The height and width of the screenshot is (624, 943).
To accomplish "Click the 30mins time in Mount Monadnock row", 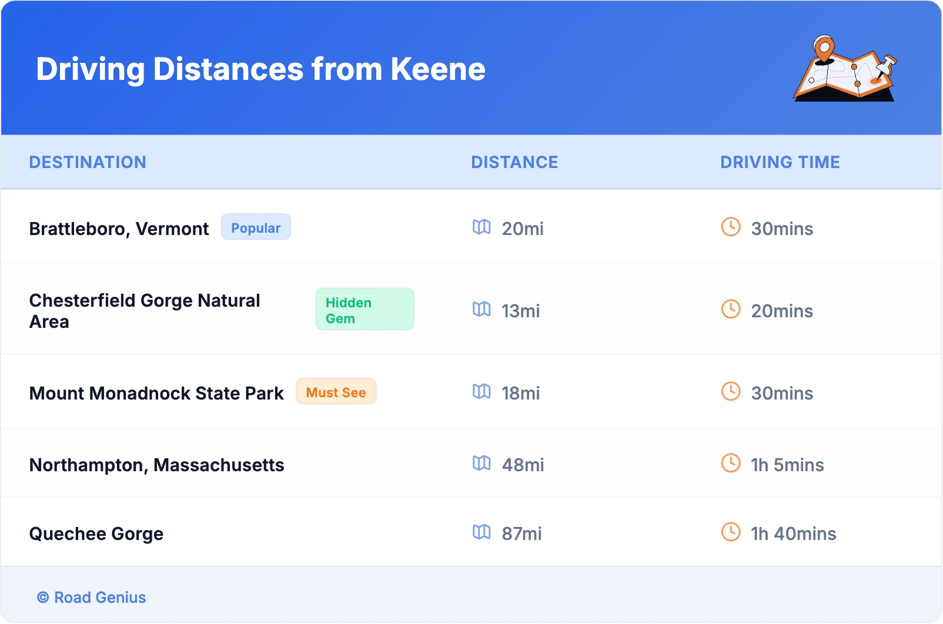I will 782,393.
